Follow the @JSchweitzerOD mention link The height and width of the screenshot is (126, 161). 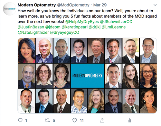point(116,22)
